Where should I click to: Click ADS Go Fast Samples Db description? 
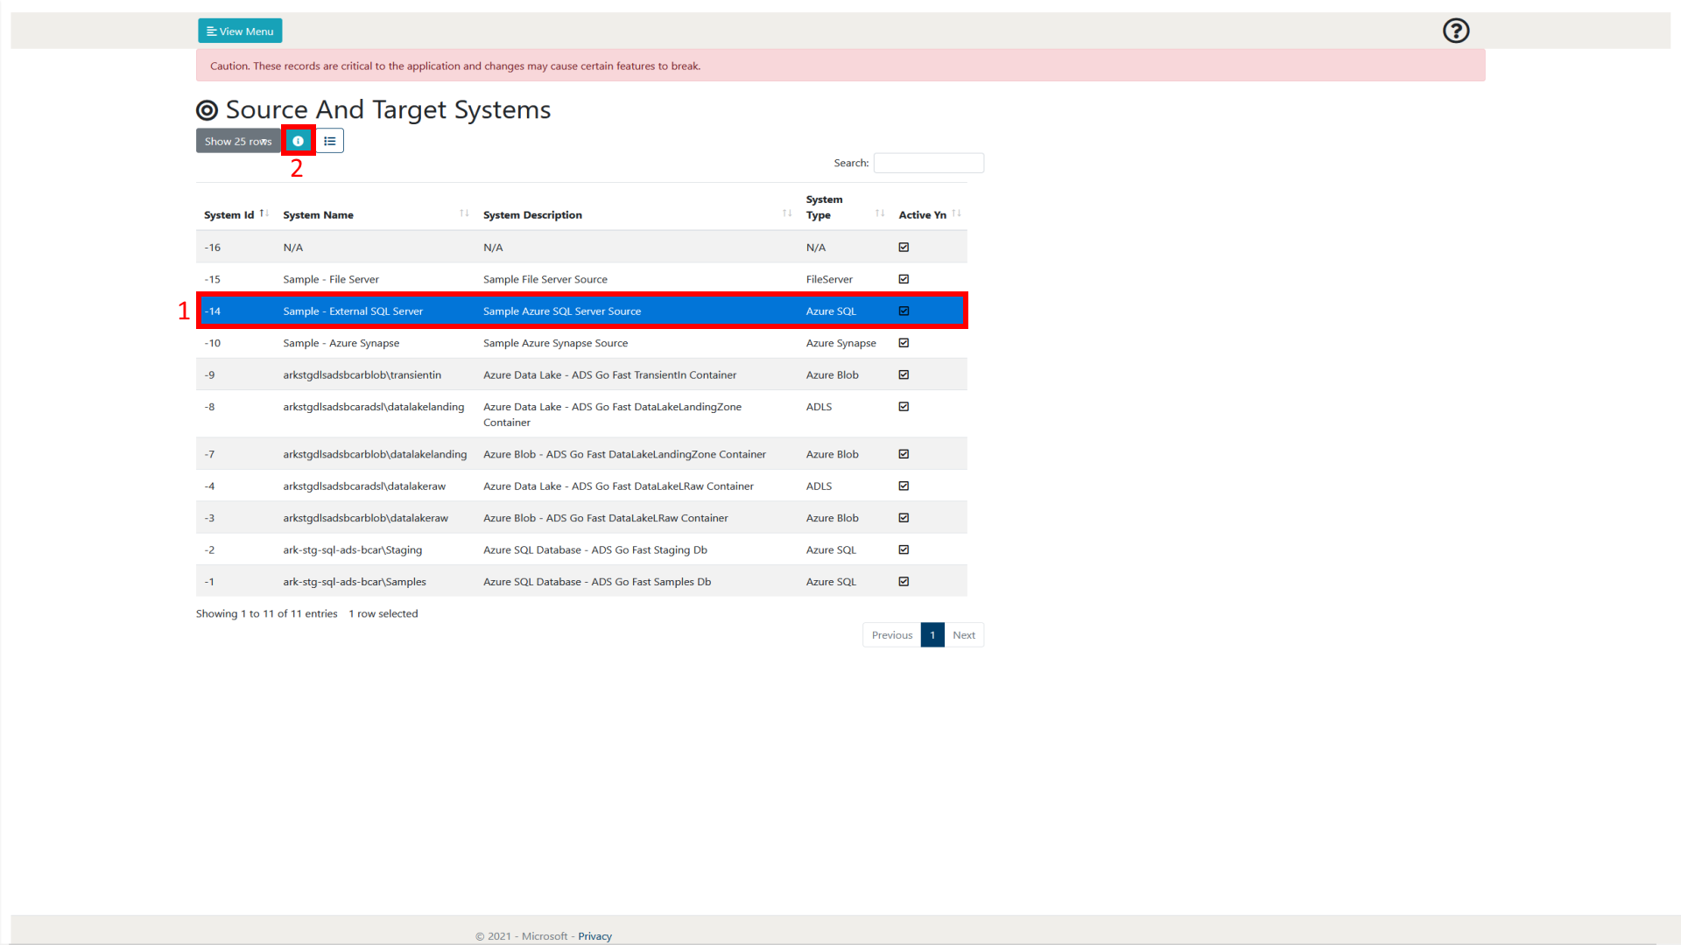[597, 582]
